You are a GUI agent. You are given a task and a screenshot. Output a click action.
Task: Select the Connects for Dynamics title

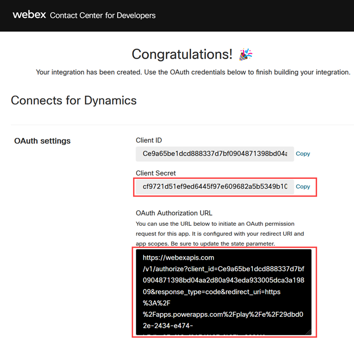[74, 101]
